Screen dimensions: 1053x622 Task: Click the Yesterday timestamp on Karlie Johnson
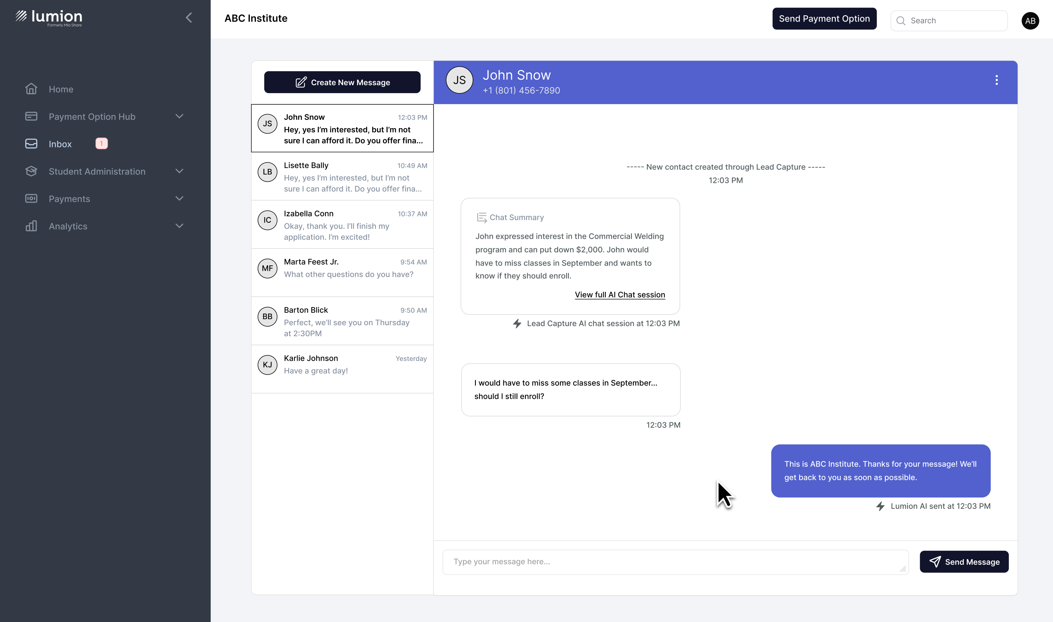411,358
